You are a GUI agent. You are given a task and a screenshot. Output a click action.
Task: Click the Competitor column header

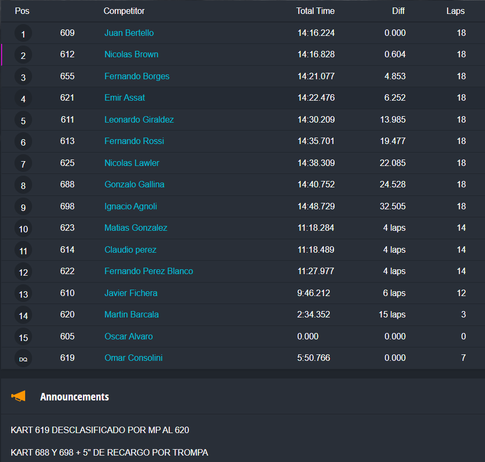pos(124,11)
